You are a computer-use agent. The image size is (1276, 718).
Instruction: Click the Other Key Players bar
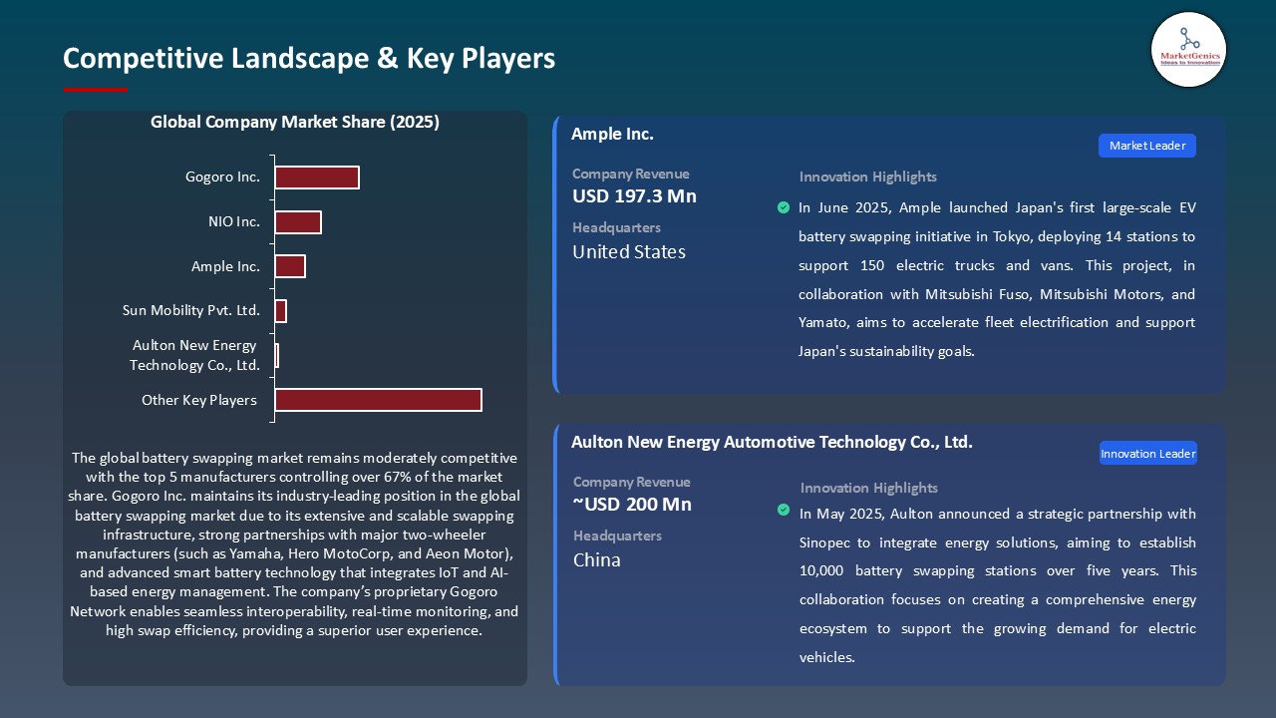(x=378, y=400)
